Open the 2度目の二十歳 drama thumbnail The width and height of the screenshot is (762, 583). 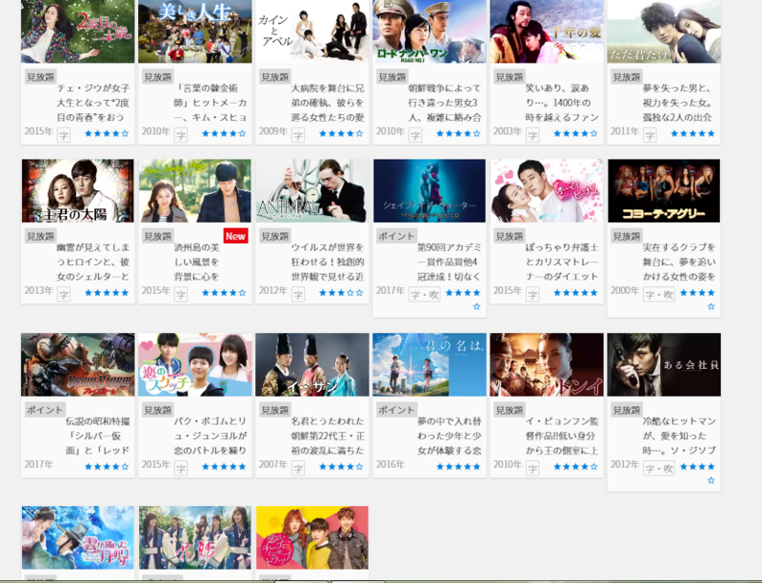pyautogui.click(x=78, y=31)
